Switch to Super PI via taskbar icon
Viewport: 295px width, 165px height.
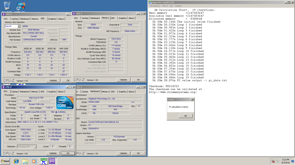[x=44, y=161]
